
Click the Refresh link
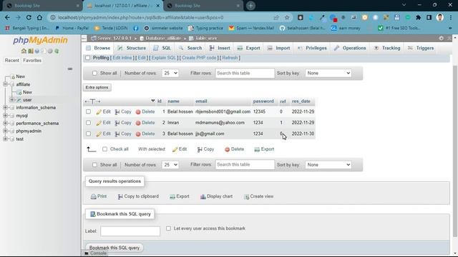click(x=230, y=58)
